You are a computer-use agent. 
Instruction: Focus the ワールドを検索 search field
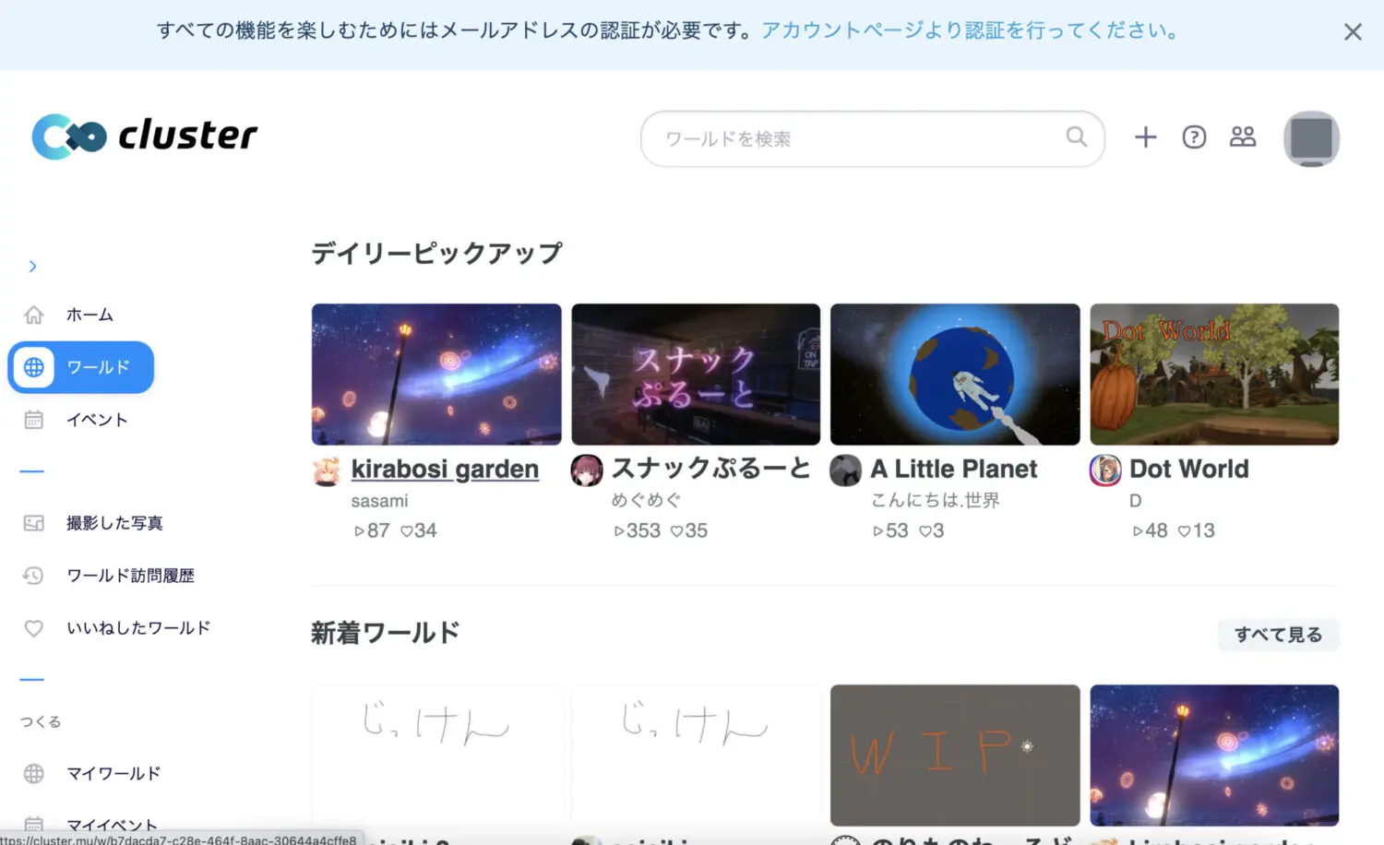coord(858,139)
